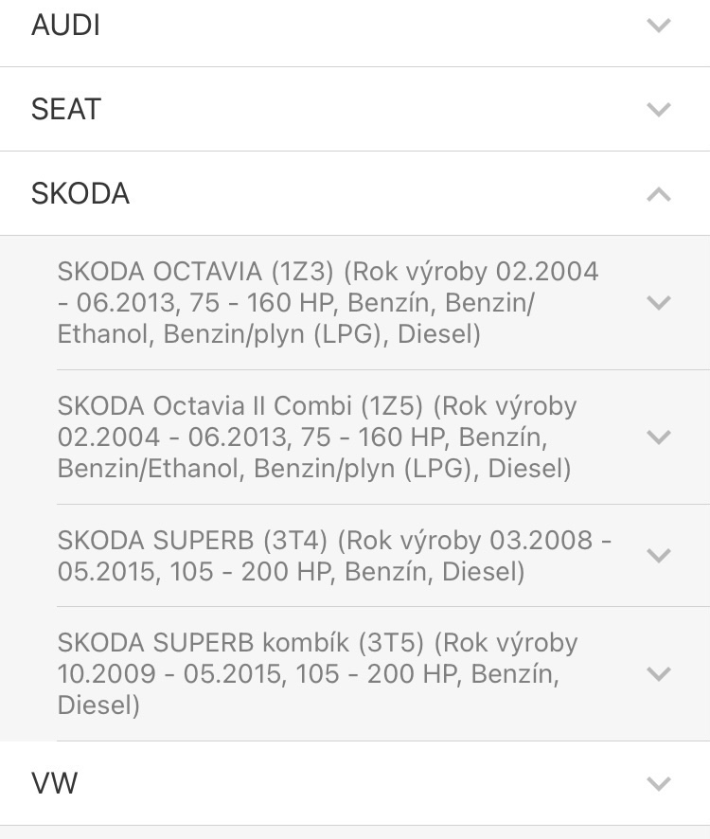Open arrow next to SKODA SUPERB (3T4)

pos(658,556)
